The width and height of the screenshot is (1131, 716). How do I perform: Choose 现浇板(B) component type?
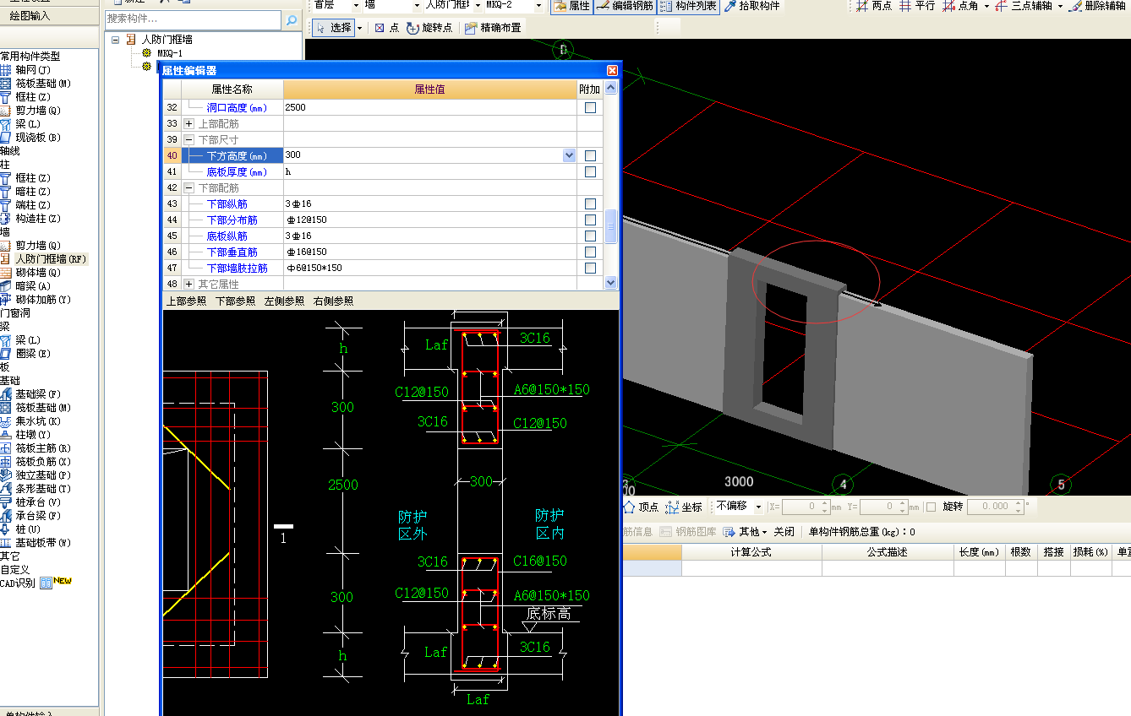point(37,138)
